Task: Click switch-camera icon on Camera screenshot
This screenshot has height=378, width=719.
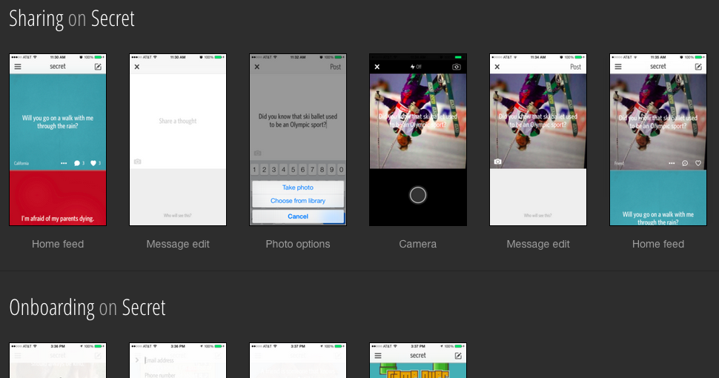Action: point(457,67)
